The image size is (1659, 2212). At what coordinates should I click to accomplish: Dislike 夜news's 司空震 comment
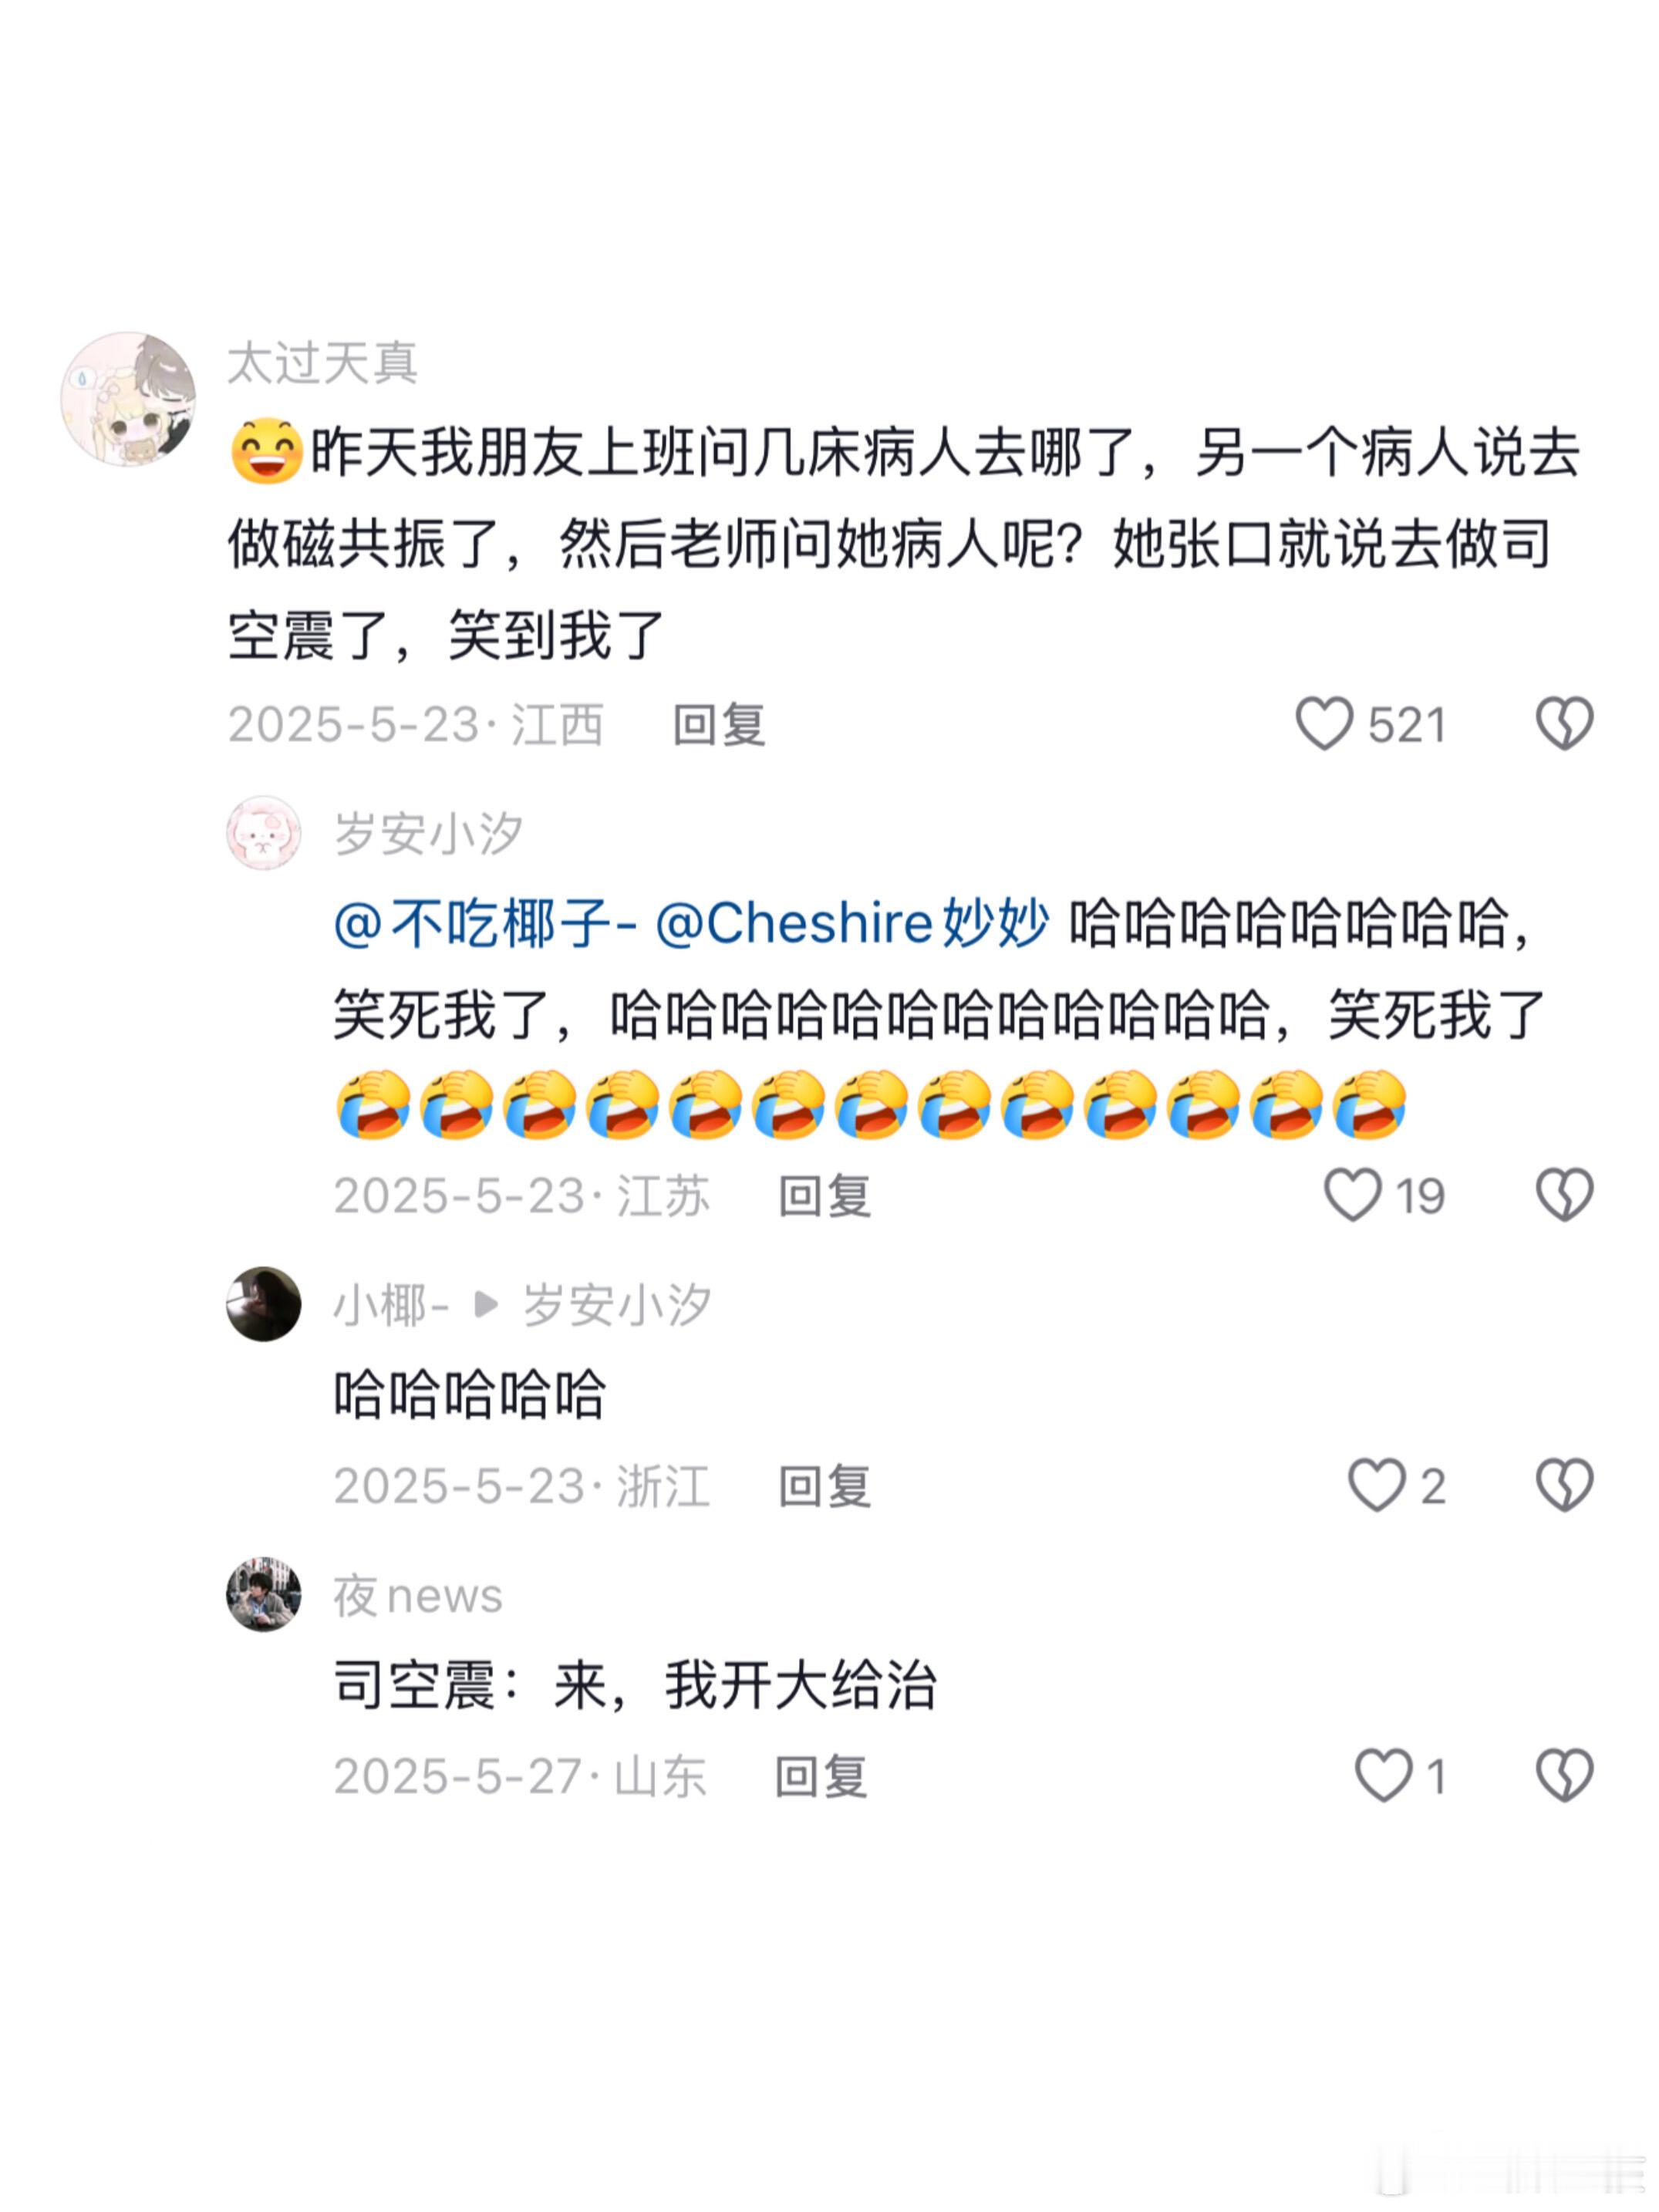(1564, 1776)
